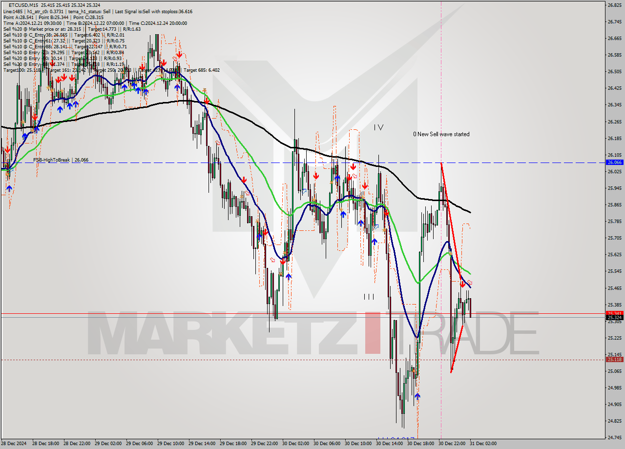Screen dimensions: 625x449
Task: Click the 'I V' wave label
Action: [x=378, y=127]
